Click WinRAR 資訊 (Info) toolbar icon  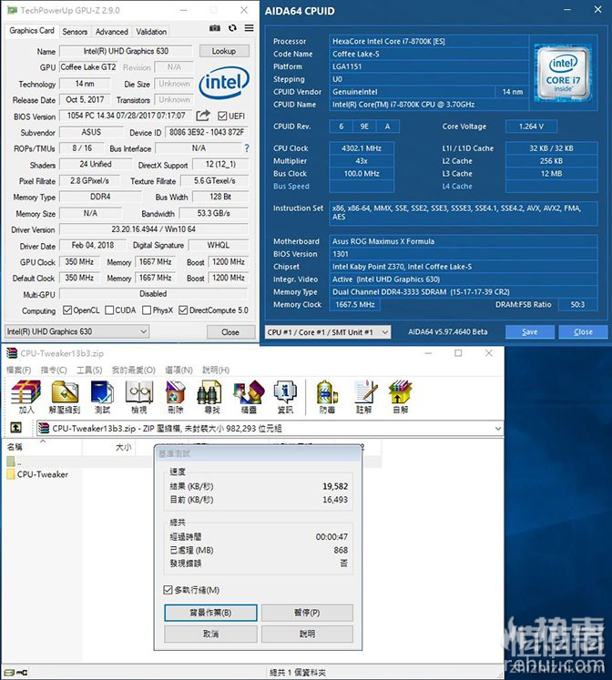coord(285,396)
